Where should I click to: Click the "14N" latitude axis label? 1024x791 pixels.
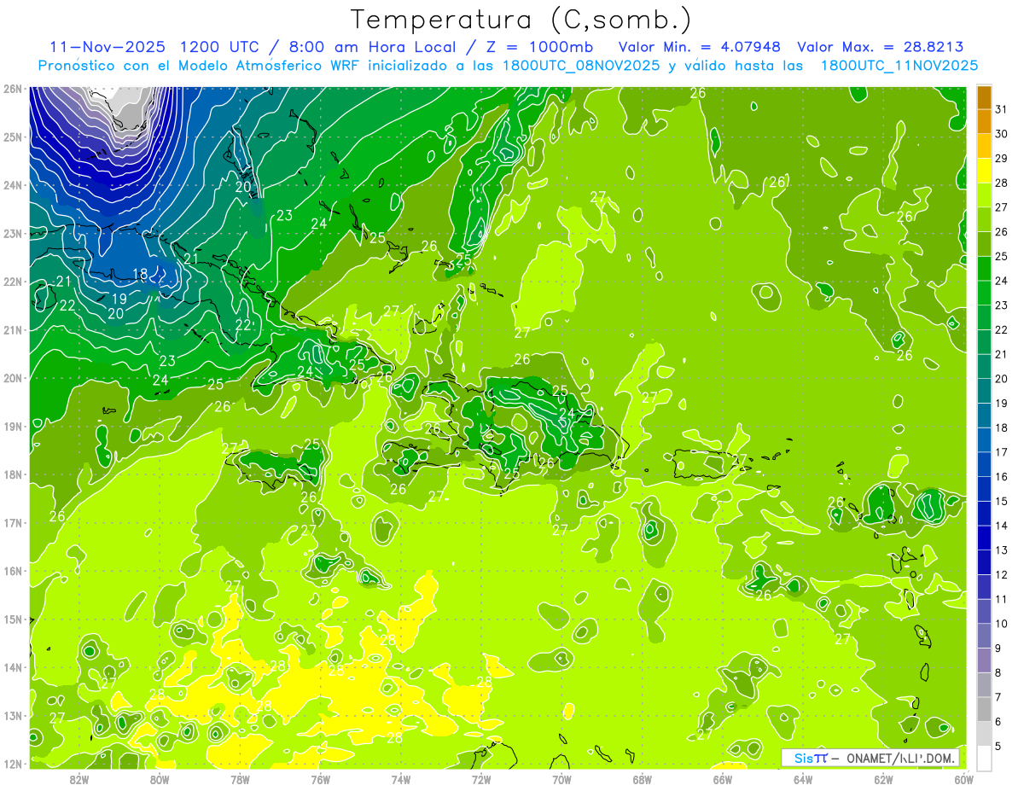click(x=13, y=667)
